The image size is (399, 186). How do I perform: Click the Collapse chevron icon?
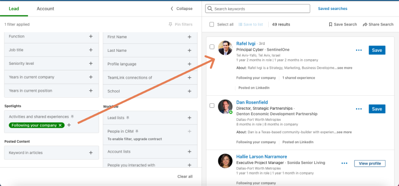[x=172, y=8]
